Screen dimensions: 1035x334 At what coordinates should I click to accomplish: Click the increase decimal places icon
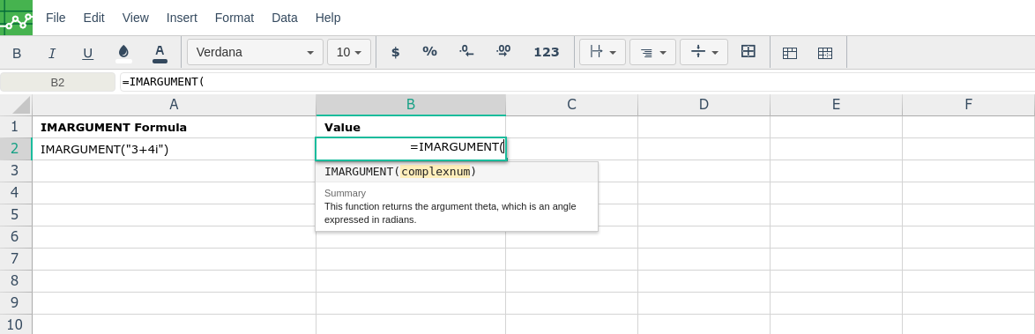[x=503, y=52]
